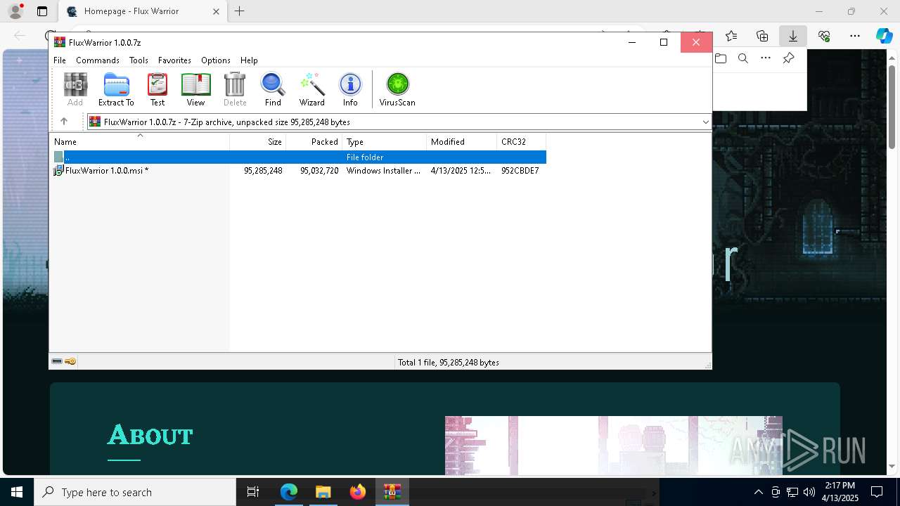Click the Find magnifier icon

273,89
